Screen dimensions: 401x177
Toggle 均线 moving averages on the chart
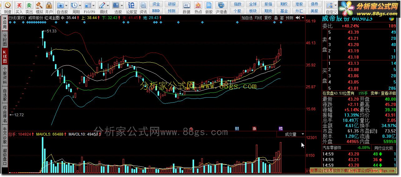pos(258,18)
